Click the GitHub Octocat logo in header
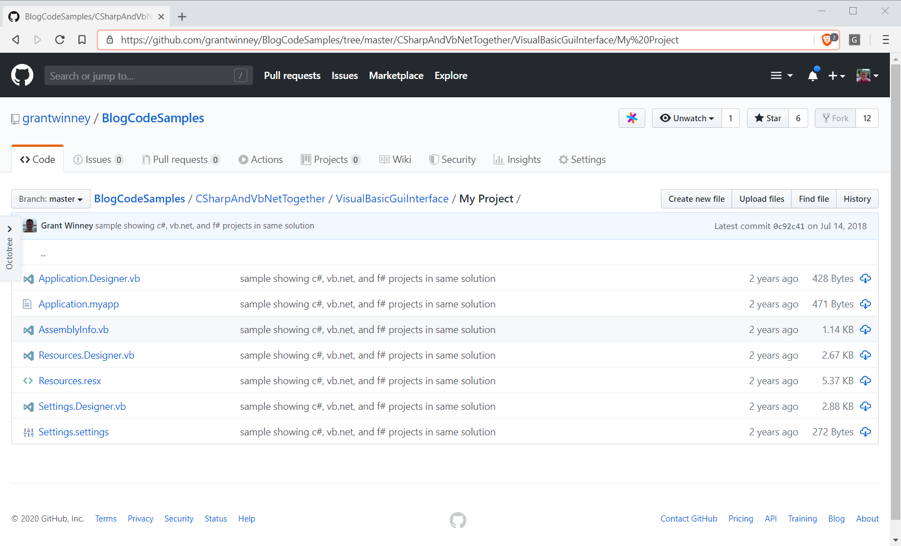This screenshot has width=901, height=546. click(22, 75)
